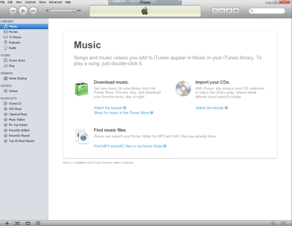This screenshot has width=292, height=226.
Task: Click Watch the tutorial under Import your CDs
Action: (212, 108)
